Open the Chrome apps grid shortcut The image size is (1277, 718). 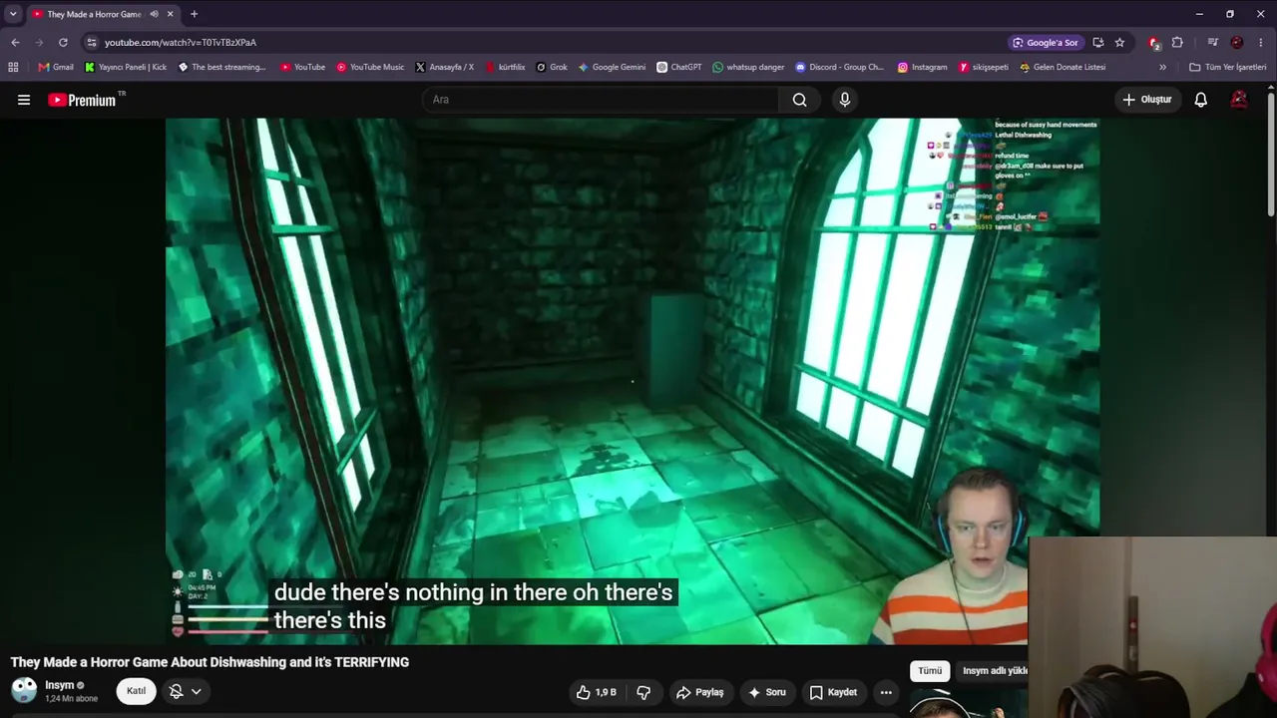click(x=13, y=67)
